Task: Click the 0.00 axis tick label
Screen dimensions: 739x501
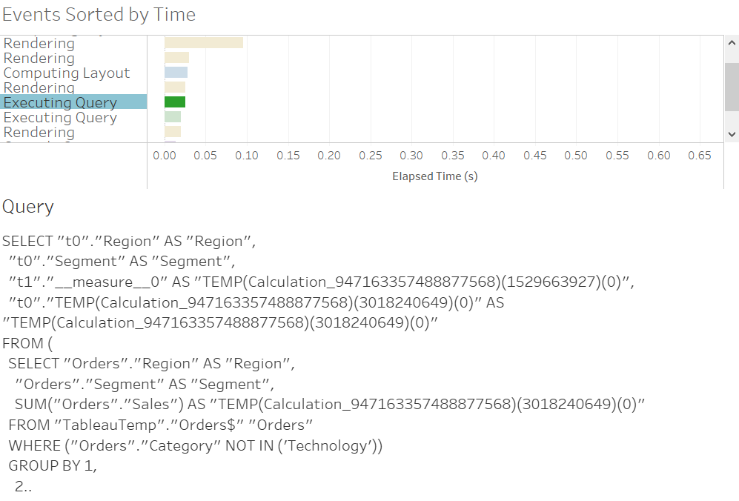Action: click(x=165, y=155)
